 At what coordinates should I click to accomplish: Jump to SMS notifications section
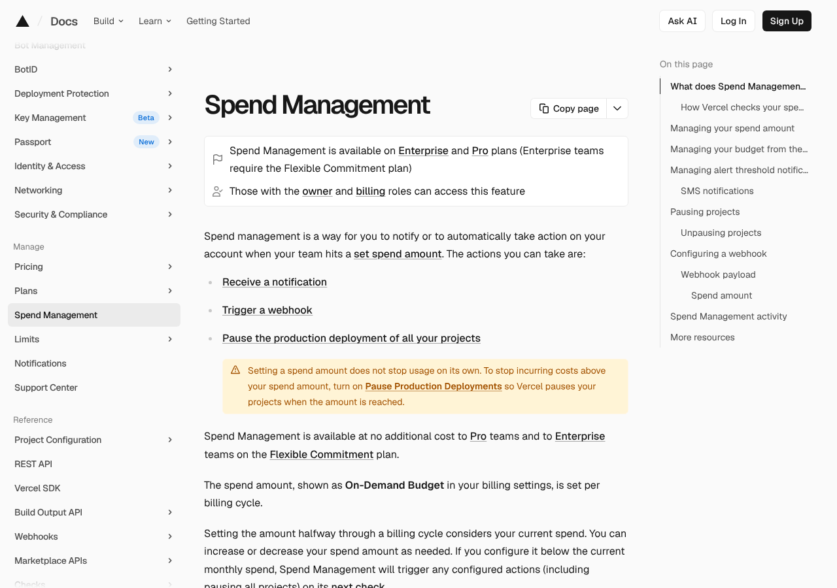tap(717, 191)
